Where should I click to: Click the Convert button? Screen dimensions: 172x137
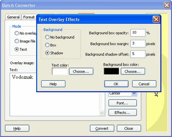point(102,128)
